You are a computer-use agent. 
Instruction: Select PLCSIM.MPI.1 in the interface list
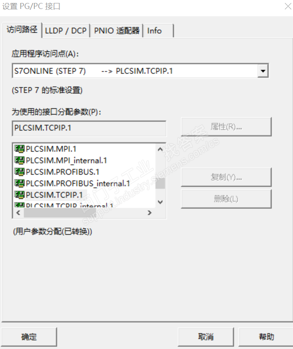click(x=51, y=149)
